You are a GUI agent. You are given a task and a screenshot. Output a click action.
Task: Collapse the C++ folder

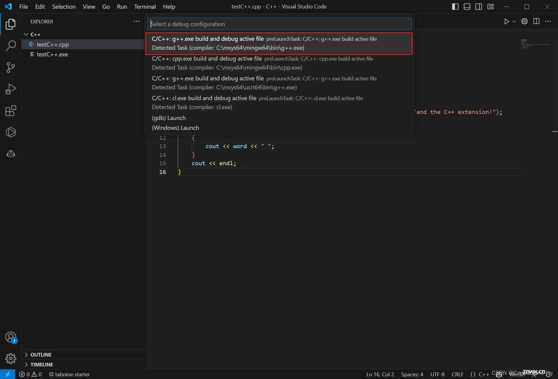pyautogui.click(x=84, y=34)
